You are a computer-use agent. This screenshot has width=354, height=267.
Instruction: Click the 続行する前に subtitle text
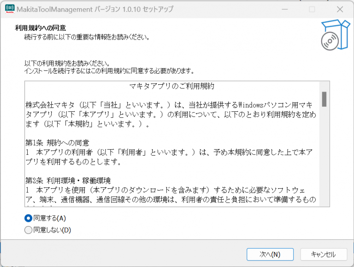point(87,37)
